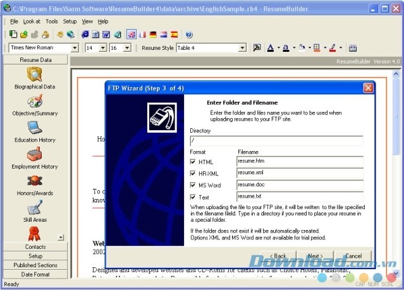Open the Resume Style Table 4 dropdown
404x290 pixels.
(242, 47)
